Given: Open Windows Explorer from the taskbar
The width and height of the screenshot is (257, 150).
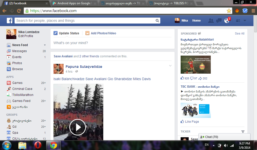Looking at the screenshot, I should pyautogui.click(x=22, y=145).
